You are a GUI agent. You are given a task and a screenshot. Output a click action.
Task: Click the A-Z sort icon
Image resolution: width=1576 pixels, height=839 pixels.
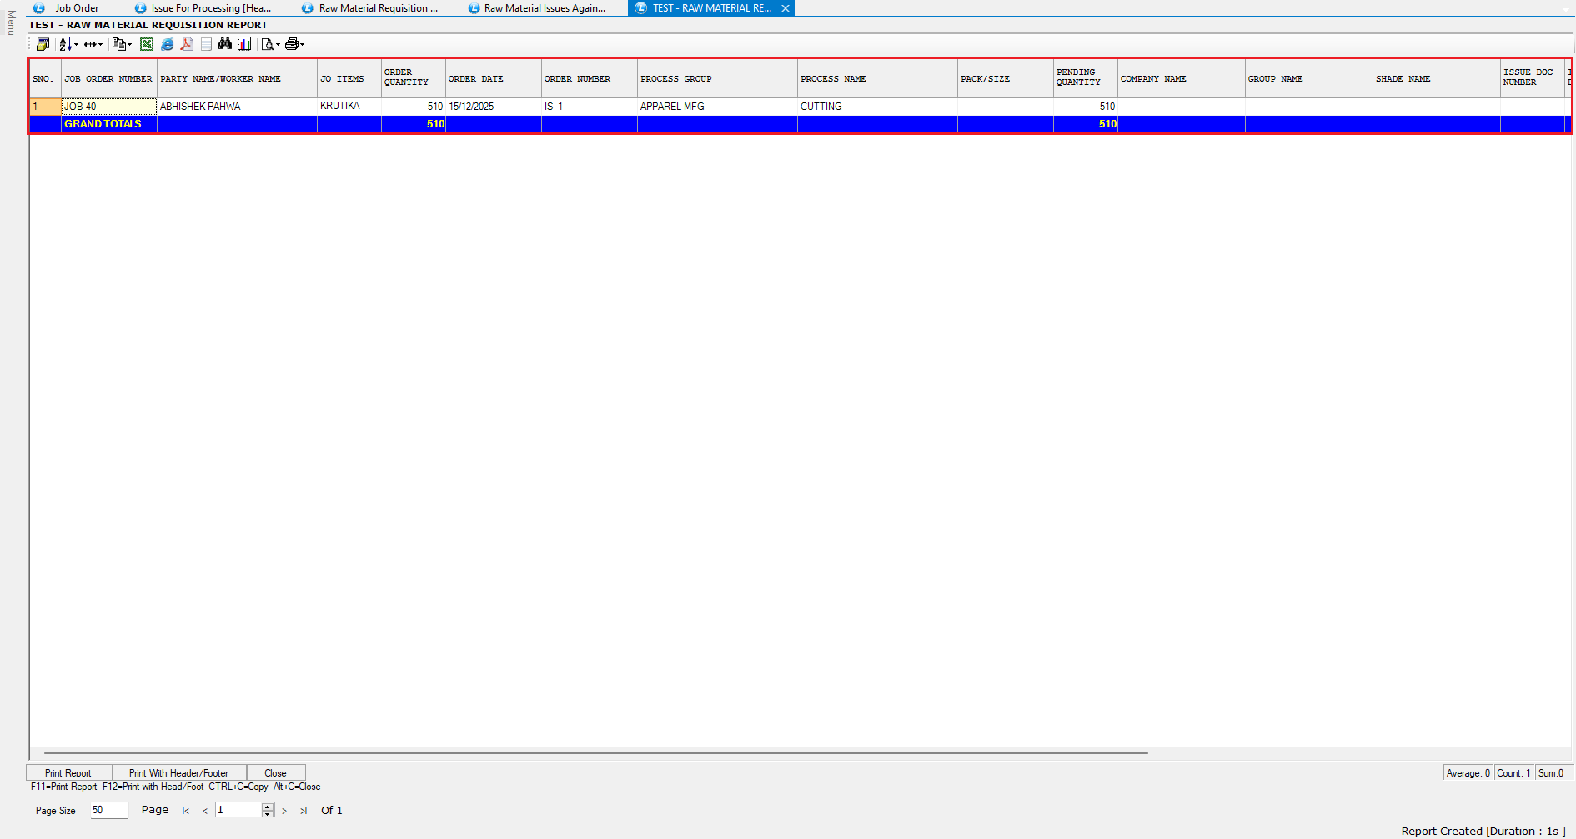[65, 44]
